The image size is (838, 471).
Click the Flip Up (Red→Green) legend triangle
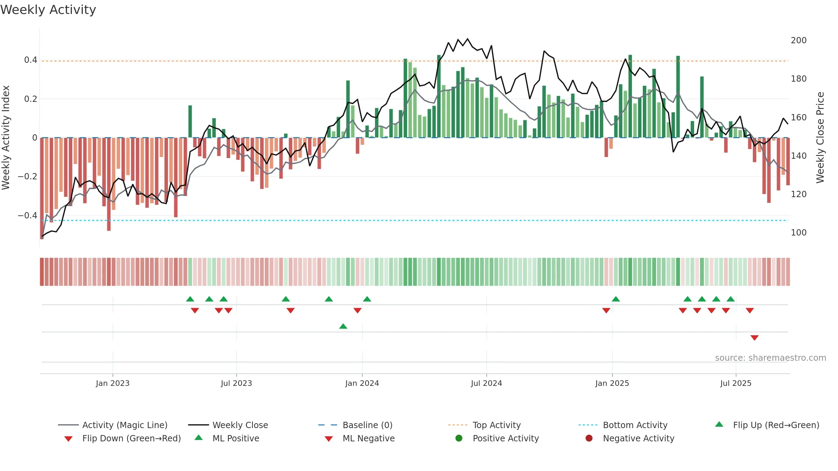tap(719, 424)
